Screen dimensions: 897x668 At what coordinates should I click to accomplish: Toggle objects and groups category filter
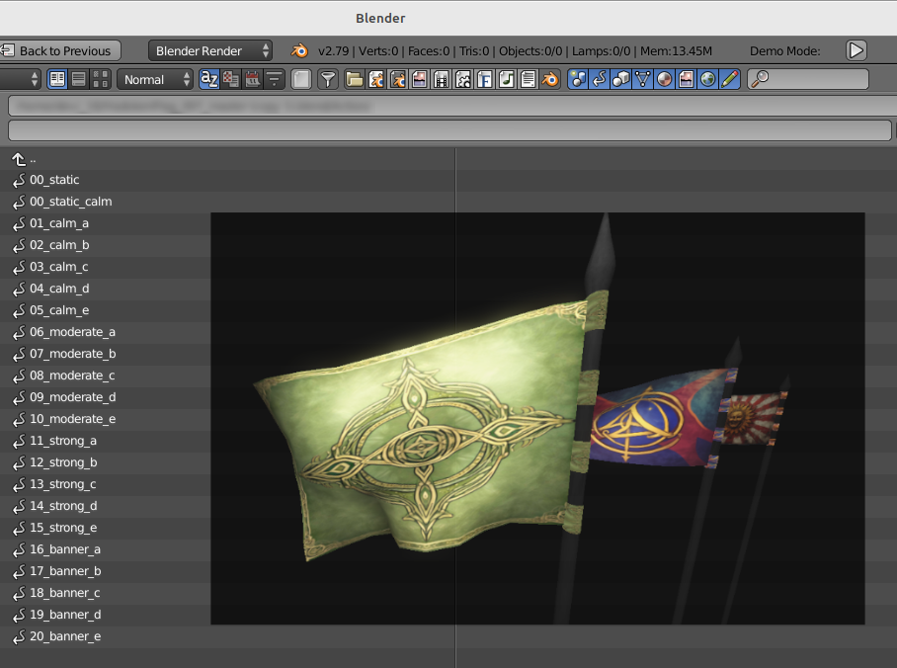(x=621, y=79)
